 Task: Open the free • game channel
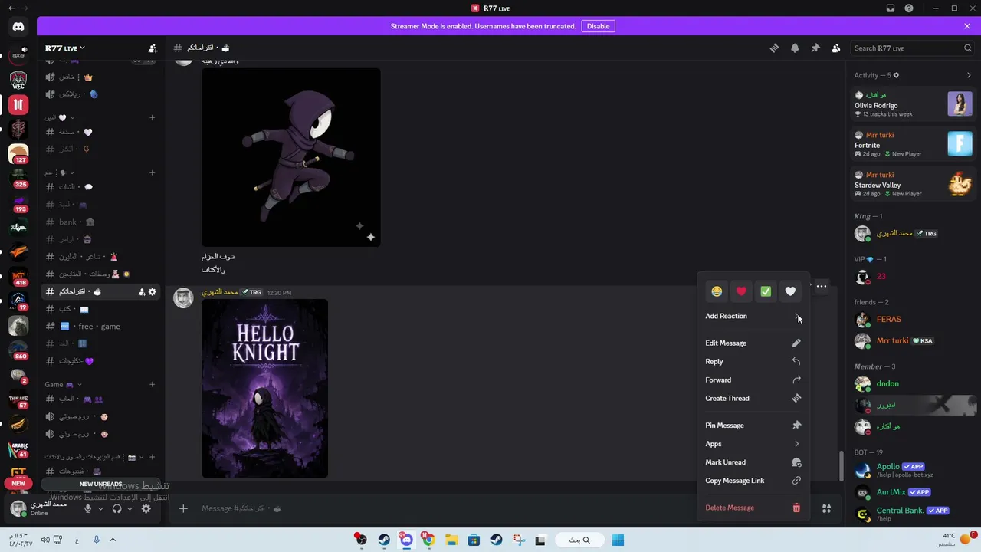click(x=102, y=327)
